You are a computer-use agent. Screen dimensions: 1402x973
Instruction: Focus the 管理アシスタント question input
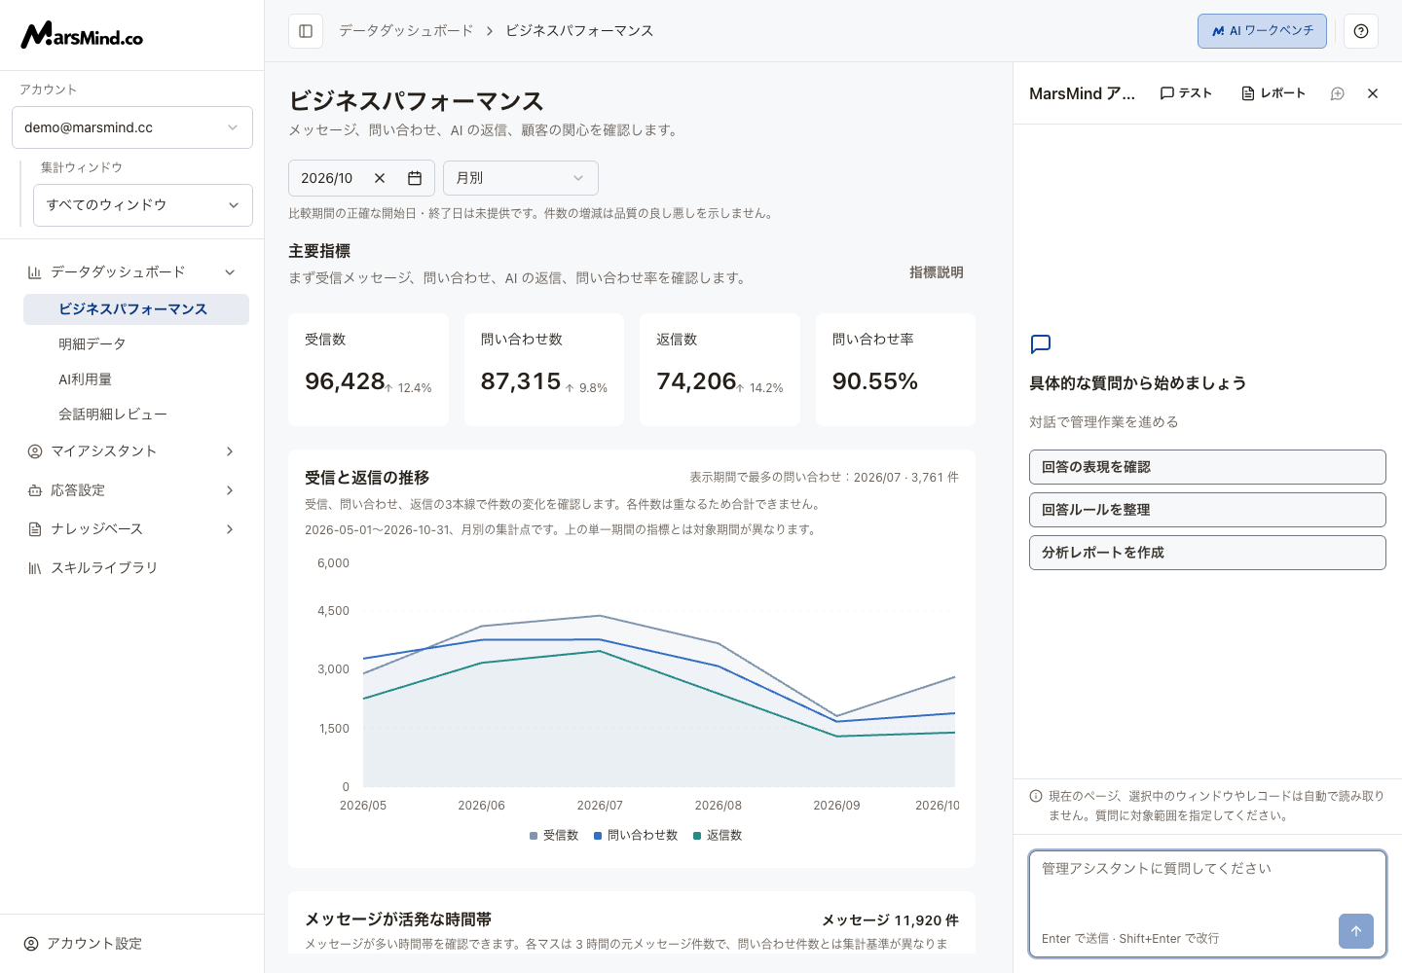tap(1207, 904)
